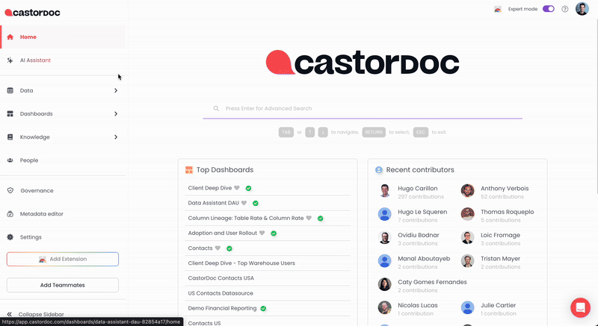Viewport: 598px width, 326px height.
Task: Click the Add Teammates button
Action: (x=63, y=285)
